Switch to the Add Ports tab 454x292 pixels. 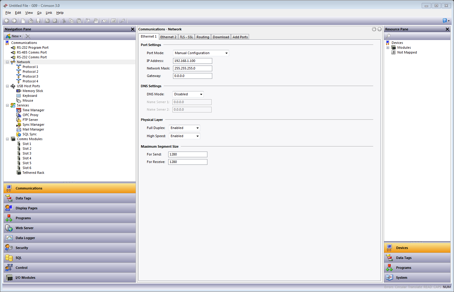click(x=240, y=37)
